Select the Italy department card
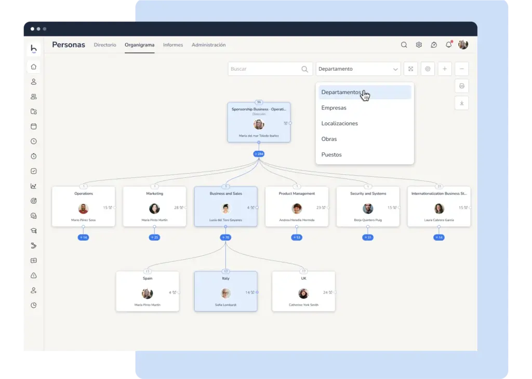This screenshot has width=532, height=379. click(x=225, y=291)
